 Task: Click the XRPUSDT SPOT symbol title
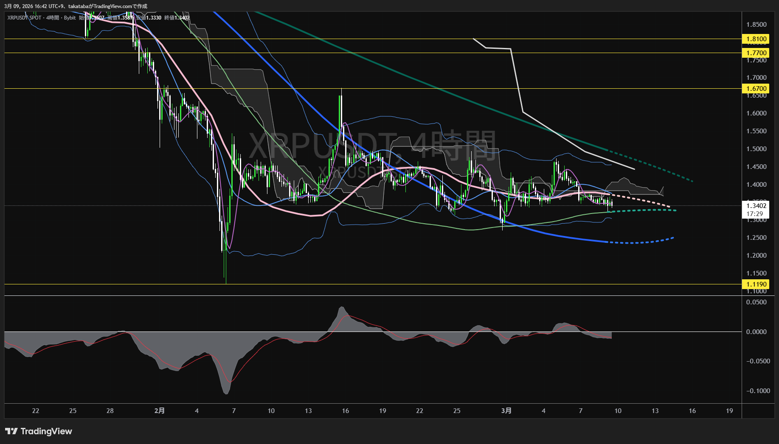click(25, 18)
